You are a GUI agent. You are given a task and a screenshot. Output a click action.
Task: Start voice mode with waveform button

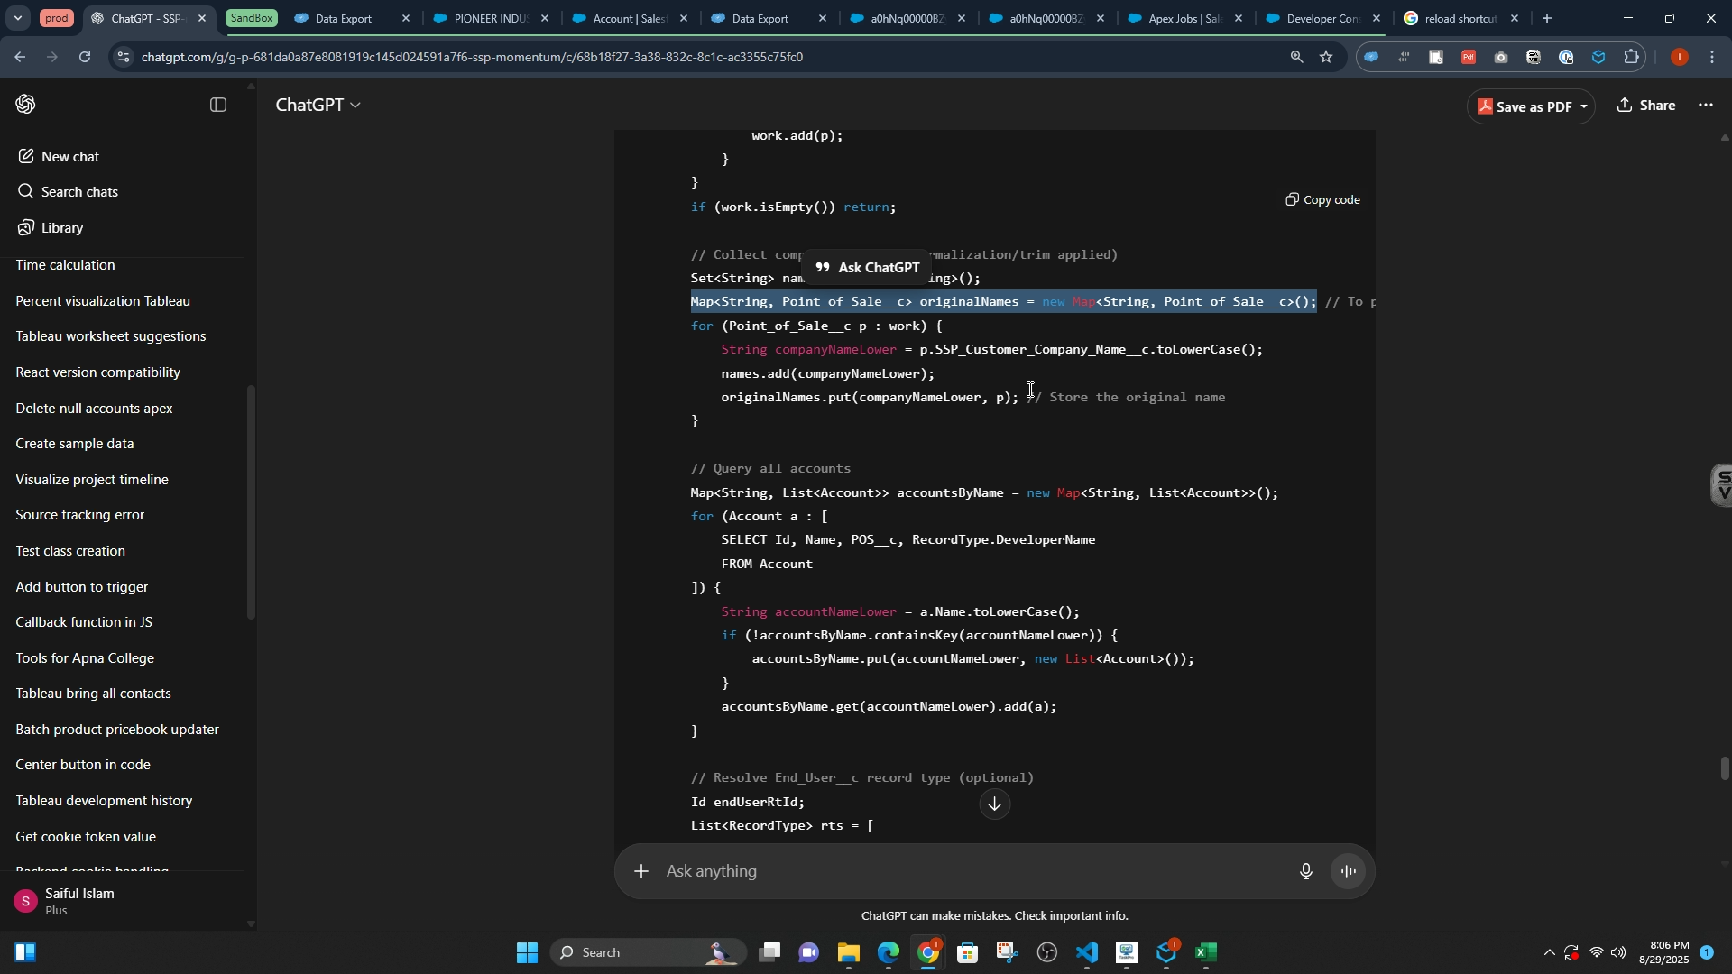click(x=1350, y=871)
